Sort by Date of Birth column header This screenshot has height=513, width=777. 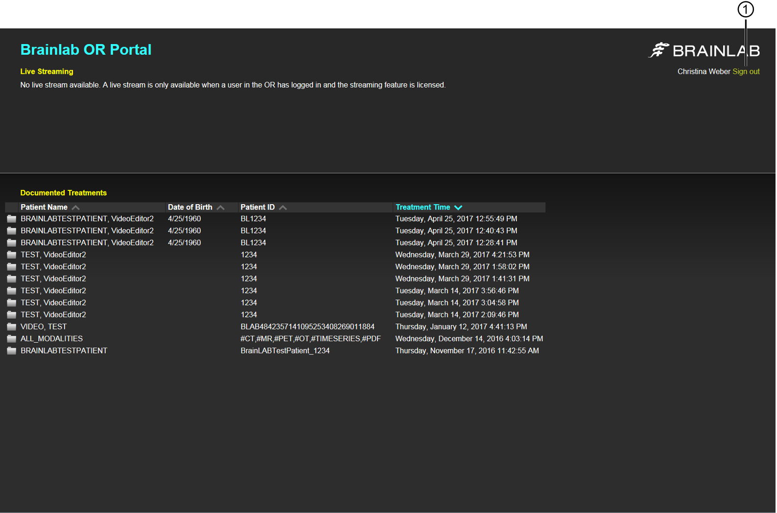[x=190, y=207]
